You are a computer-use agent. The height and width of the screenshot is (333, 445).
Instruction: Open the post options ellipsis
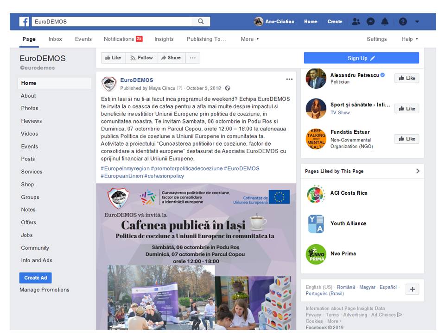point(289,79)
